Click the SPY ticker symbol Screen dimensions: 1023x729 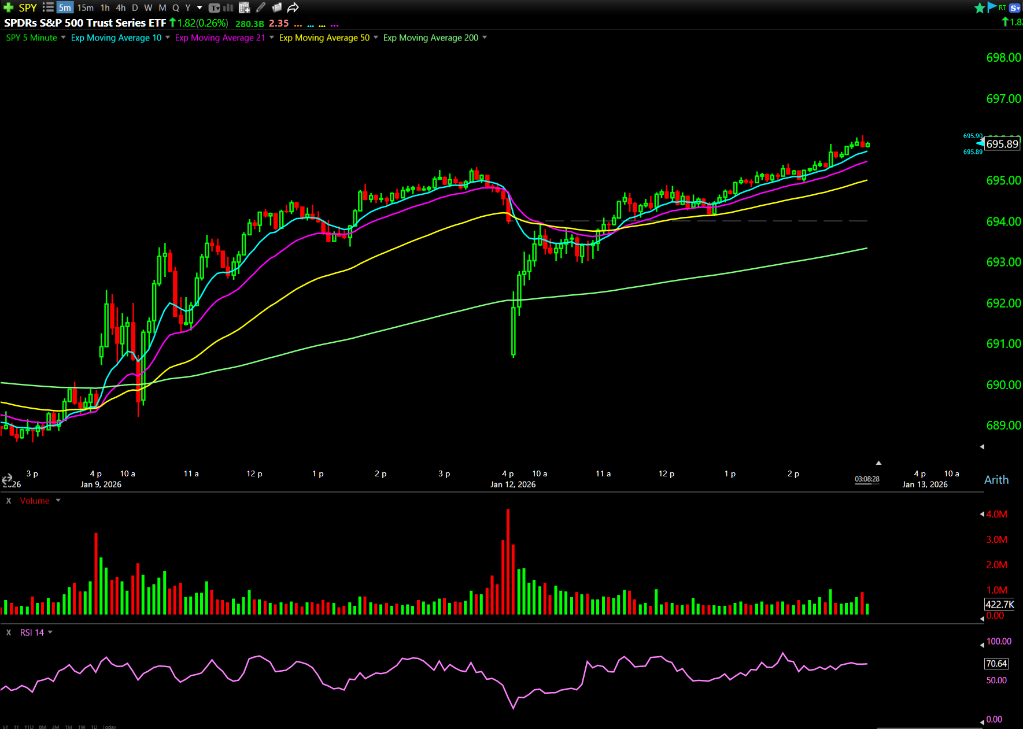coord(28,8)
